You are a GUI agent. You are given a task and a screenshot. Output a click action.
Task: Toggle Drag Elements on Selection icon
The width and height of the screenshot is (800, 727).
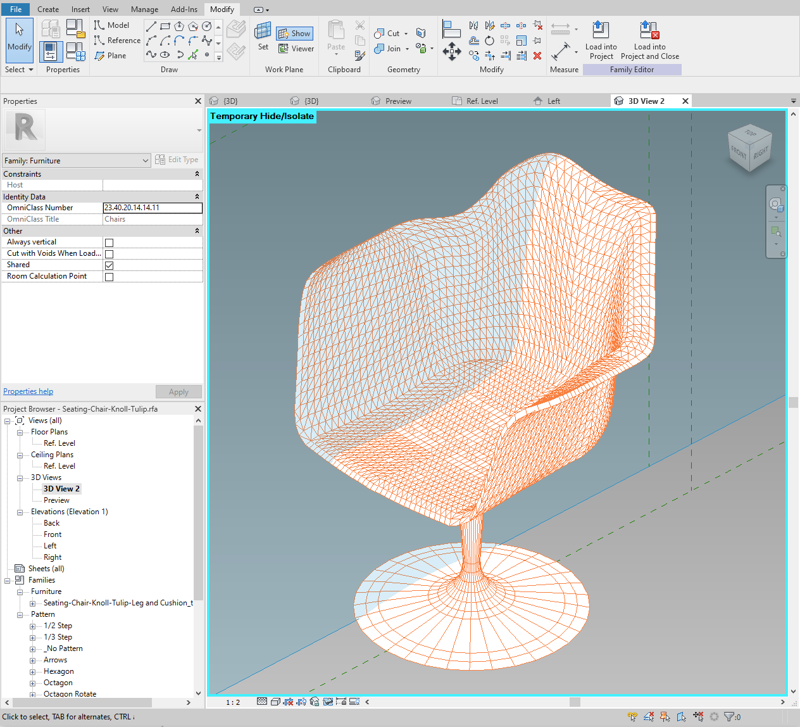[x=697, y=716]
